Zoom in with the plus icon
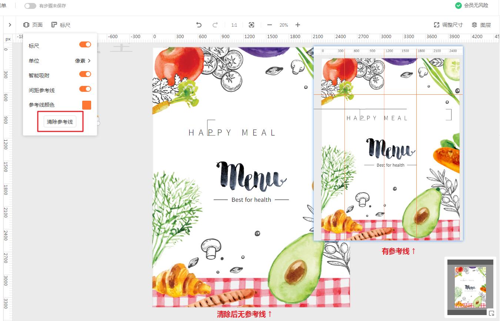This screenshot has height=321, width=500. coord(298,25)
